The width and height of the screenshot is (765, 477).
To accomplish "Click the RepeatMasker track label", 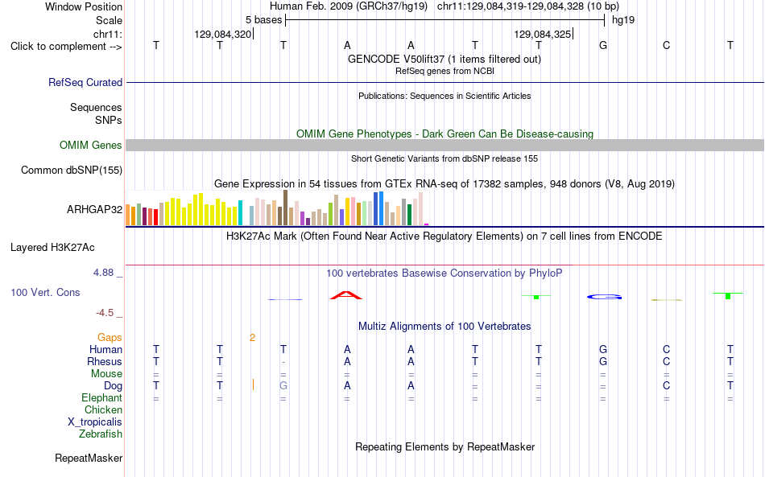I will click(89, 458).
